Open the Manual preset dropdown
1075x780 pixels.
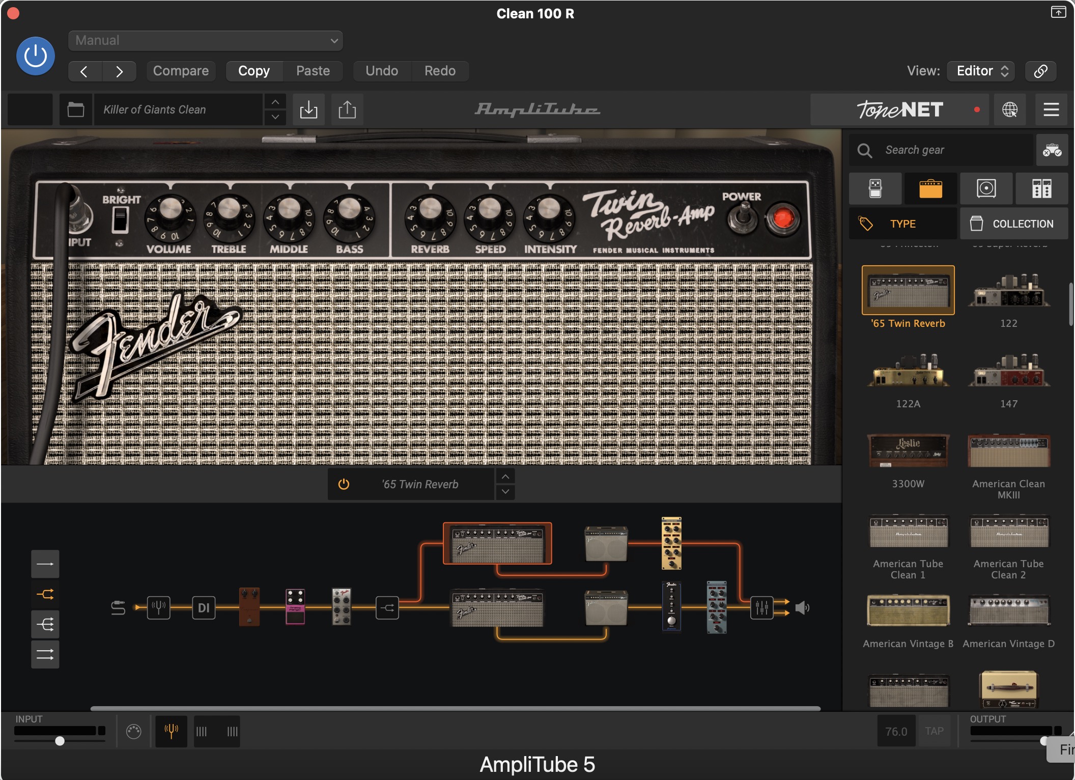(x=206, y=41)
